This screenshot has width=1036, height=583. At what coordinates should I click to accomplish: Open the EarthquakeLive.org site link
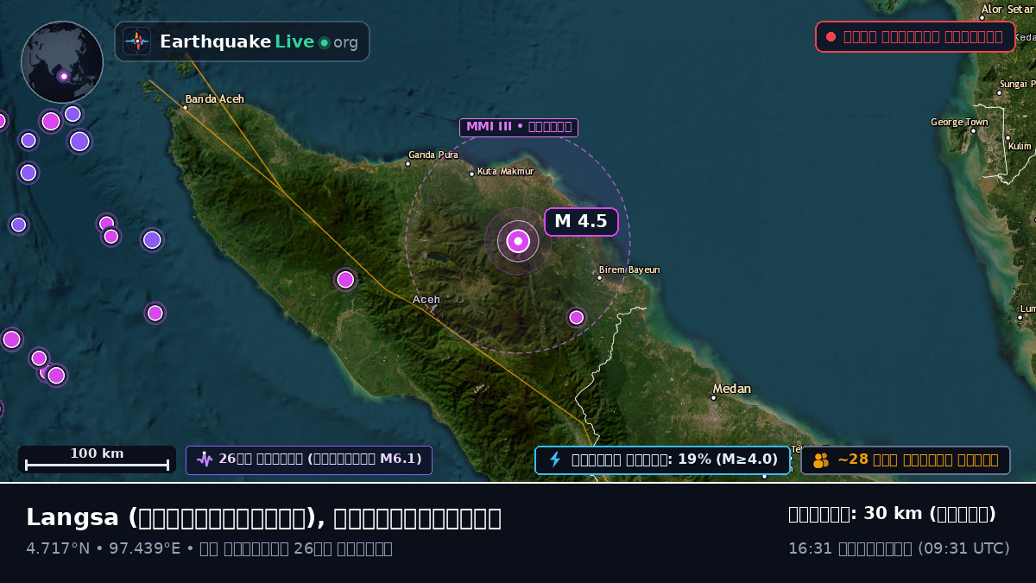243,41
